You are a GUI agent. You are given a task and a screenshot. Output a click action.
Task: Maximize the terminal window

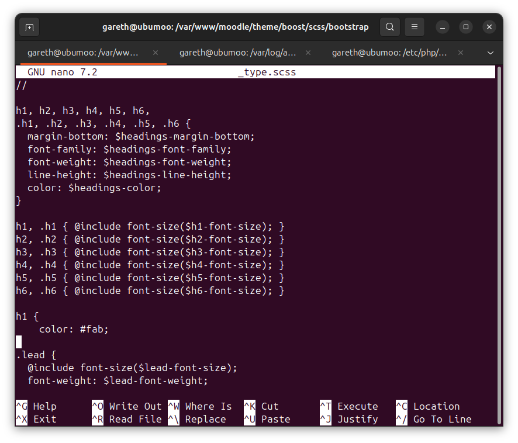466,27
